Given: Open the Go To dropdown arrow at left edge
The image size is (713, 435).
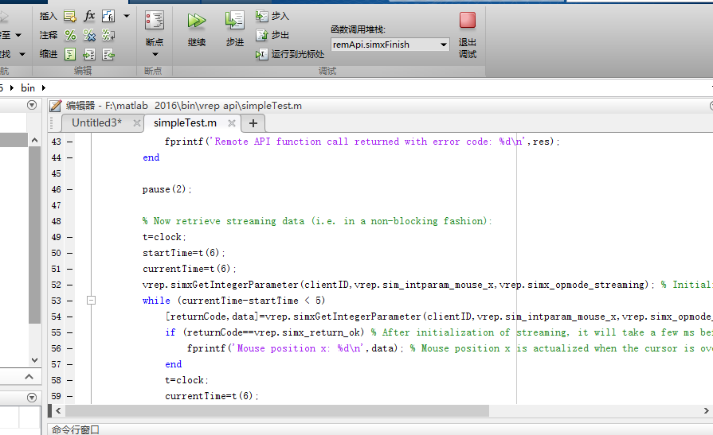Looking at the screenshot, I should 18,35.
